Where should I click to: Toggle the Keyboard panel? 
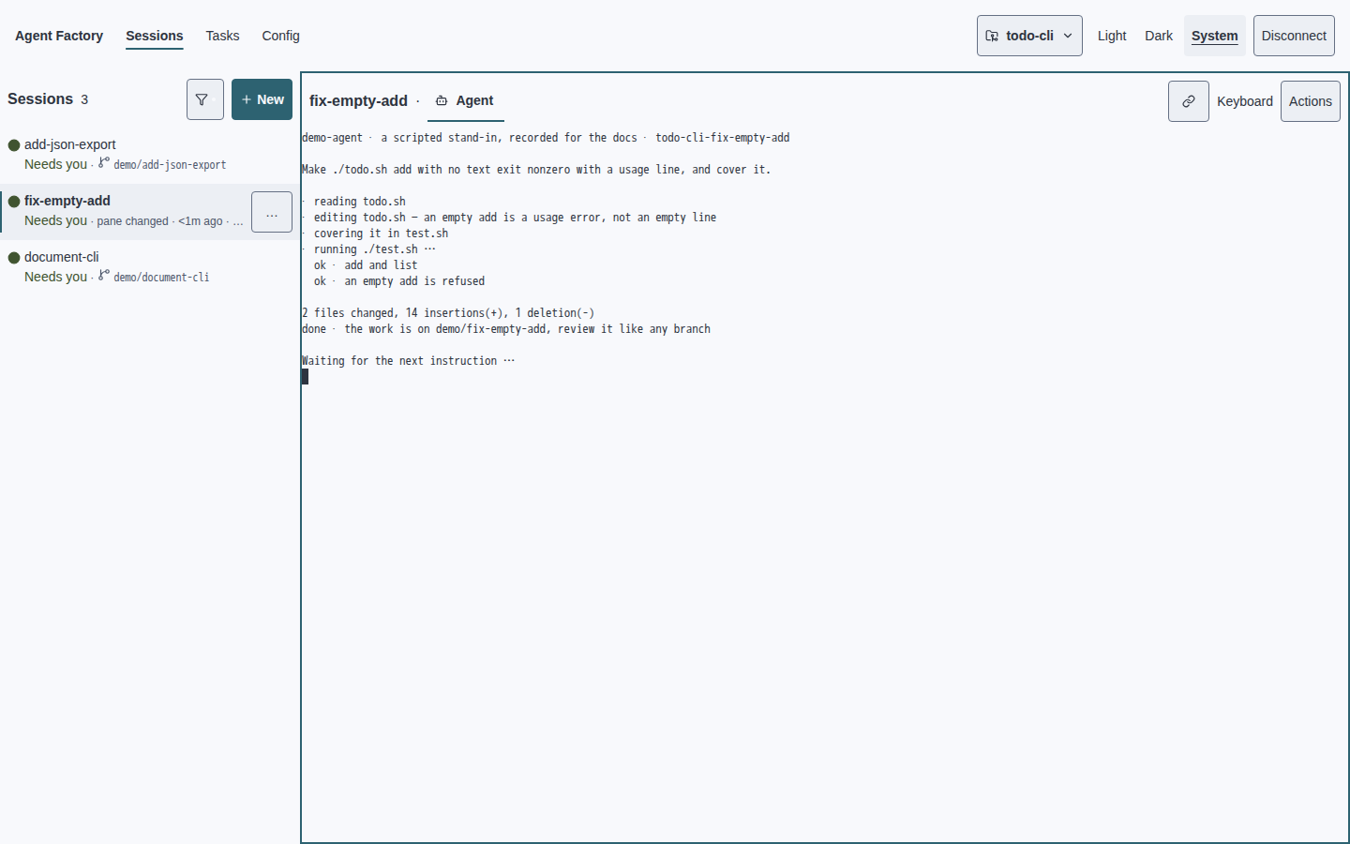1245,101
